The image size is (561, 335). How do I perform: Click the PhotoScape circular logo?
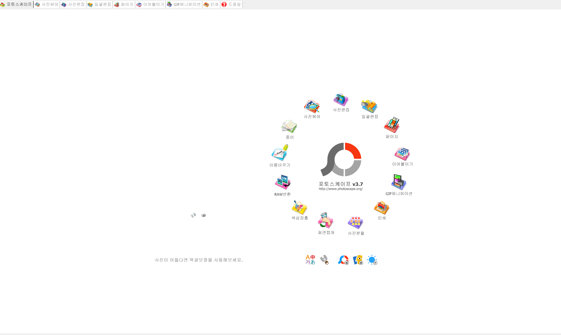pyautogui.click(x=341, y=159)
